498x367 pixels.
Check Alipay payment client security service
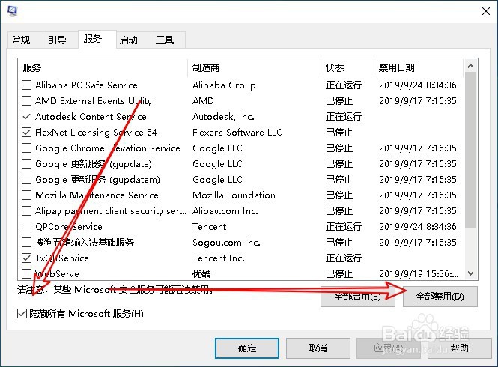click(27, 211)
